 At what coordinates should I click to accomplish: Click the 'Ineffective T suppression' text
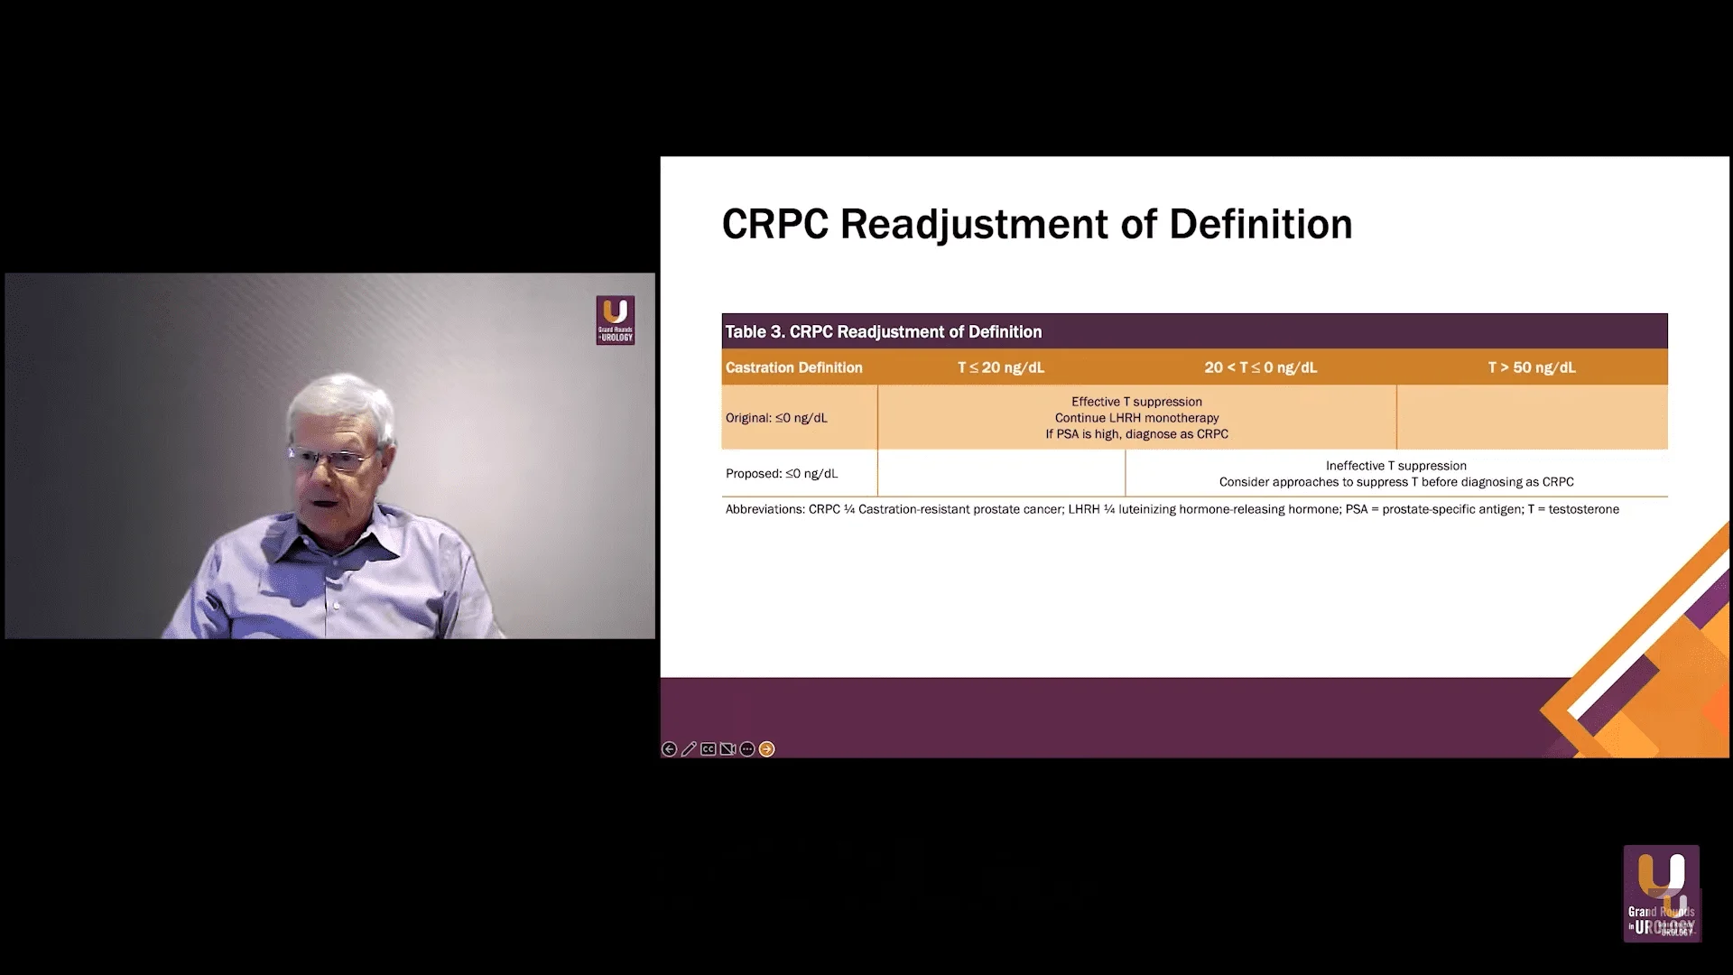click(1396, 466)
